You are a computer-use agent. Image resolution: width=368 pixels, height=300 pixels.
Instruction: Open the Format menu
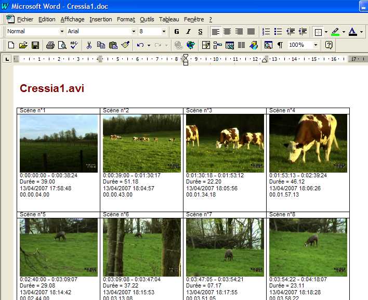coord(126,19)
